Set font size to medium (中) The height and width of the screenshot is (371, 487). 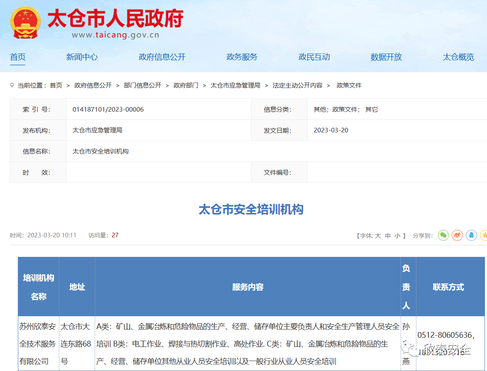click(x=388, y=236)
